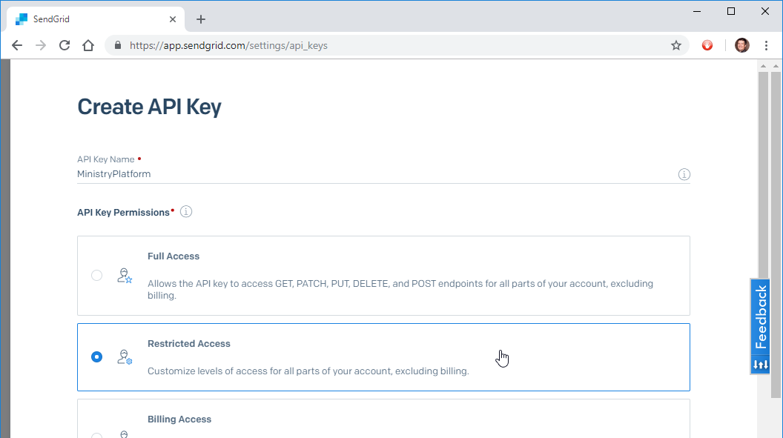
Task: Click the padlock icon in the address bar
Action: pyautogui.click(x=117, y=45)
